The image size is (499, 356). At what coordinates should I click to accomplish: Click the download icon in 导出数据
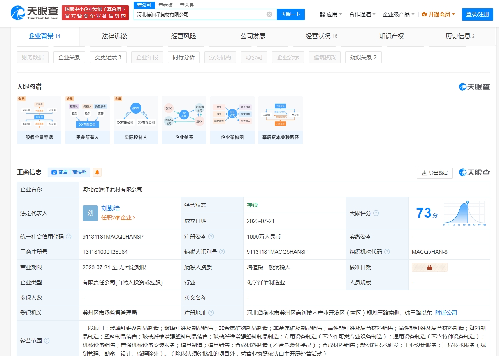425,173
